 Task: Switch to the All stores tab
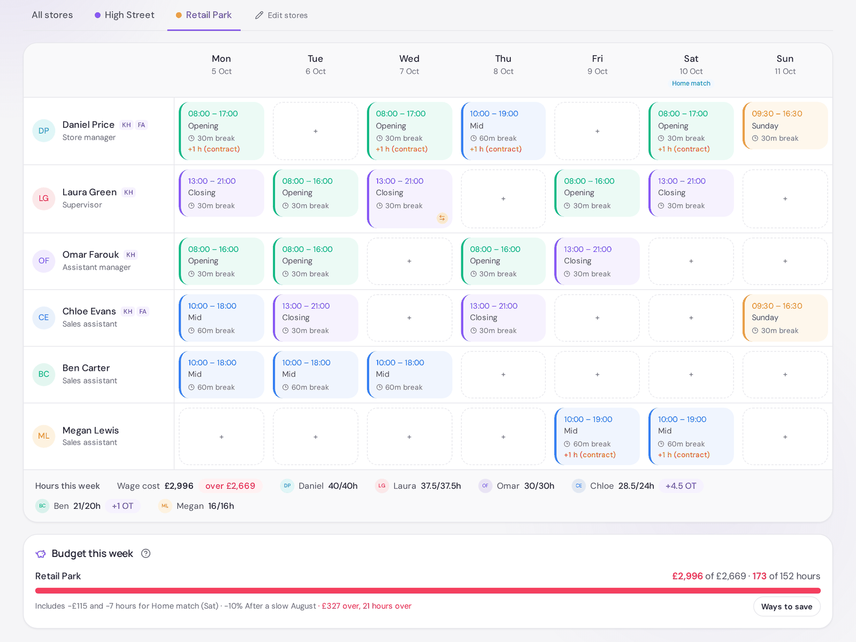pos(52,15)
